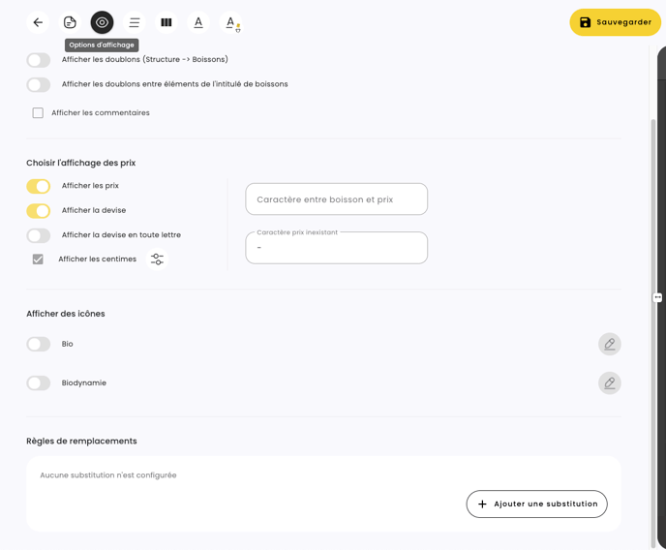Click Ajouter une substitution button
This screenshot has width=666, height=550.
pos(536,504)
